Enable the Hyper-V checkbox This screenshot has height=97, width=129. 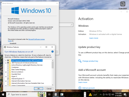pyautogui.click(x=8, y=76)
